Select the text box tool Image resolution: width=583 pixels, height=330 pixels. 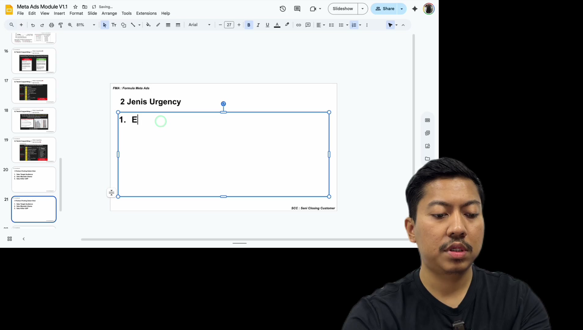[114, 25]
